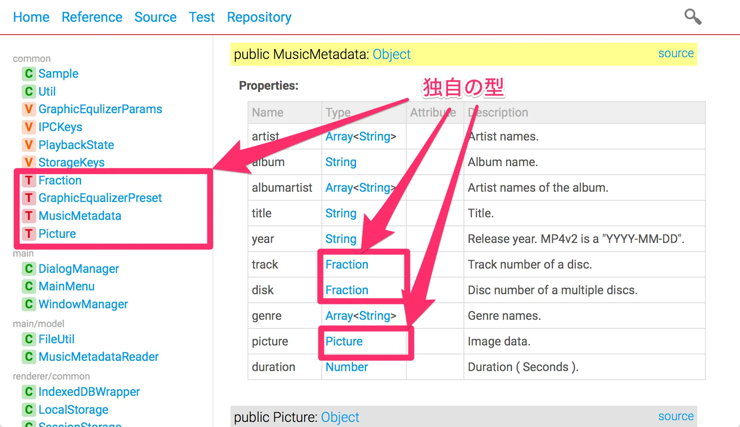Open the Reference page in navigation
The image size is (740, 427).
coord(92,17)
